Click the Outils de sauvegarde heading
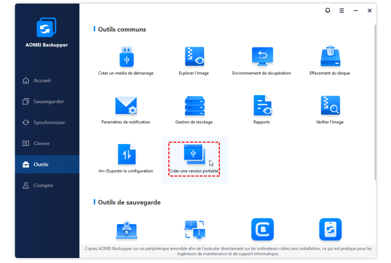The height and width of the screenshot is (263, 391). pyautogui.click(x=129, y=202)
